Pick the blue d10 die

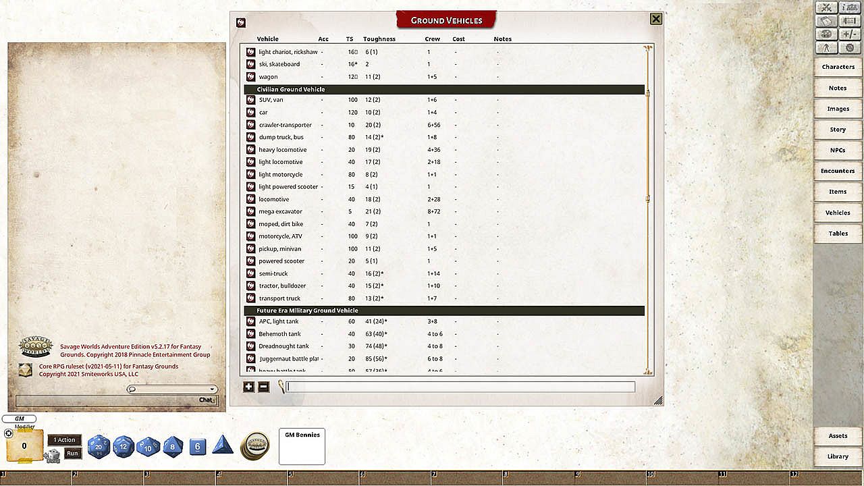click(x=148, y=446)
